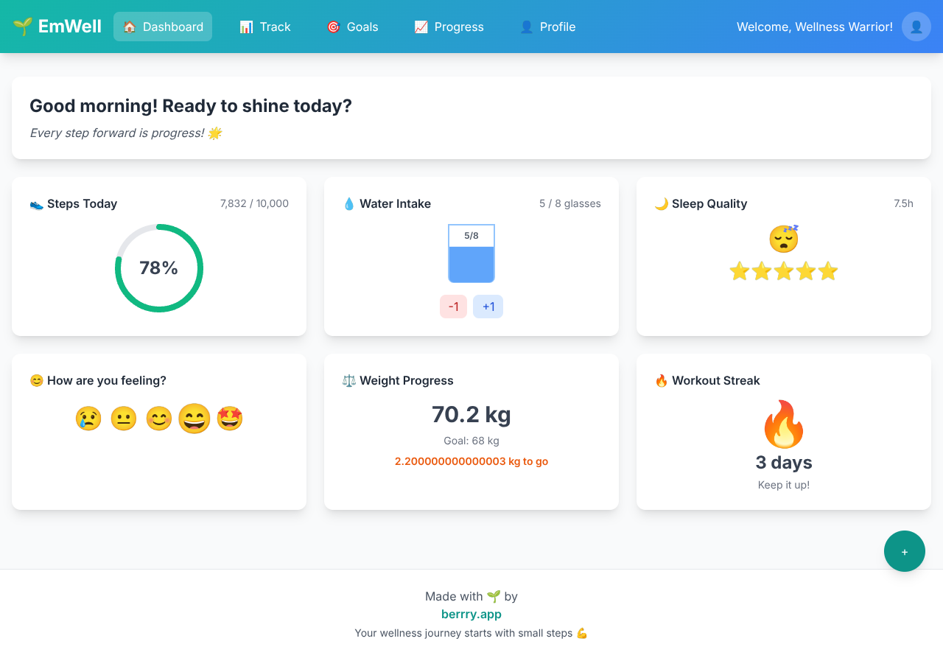
Task: Select the neutral face mood emoji
Action: pos(124,419)
